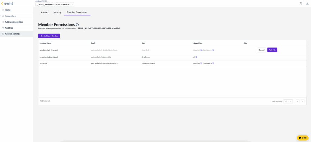Click the Home house icon
Screen dimensions: 311x142
point(3,10)
